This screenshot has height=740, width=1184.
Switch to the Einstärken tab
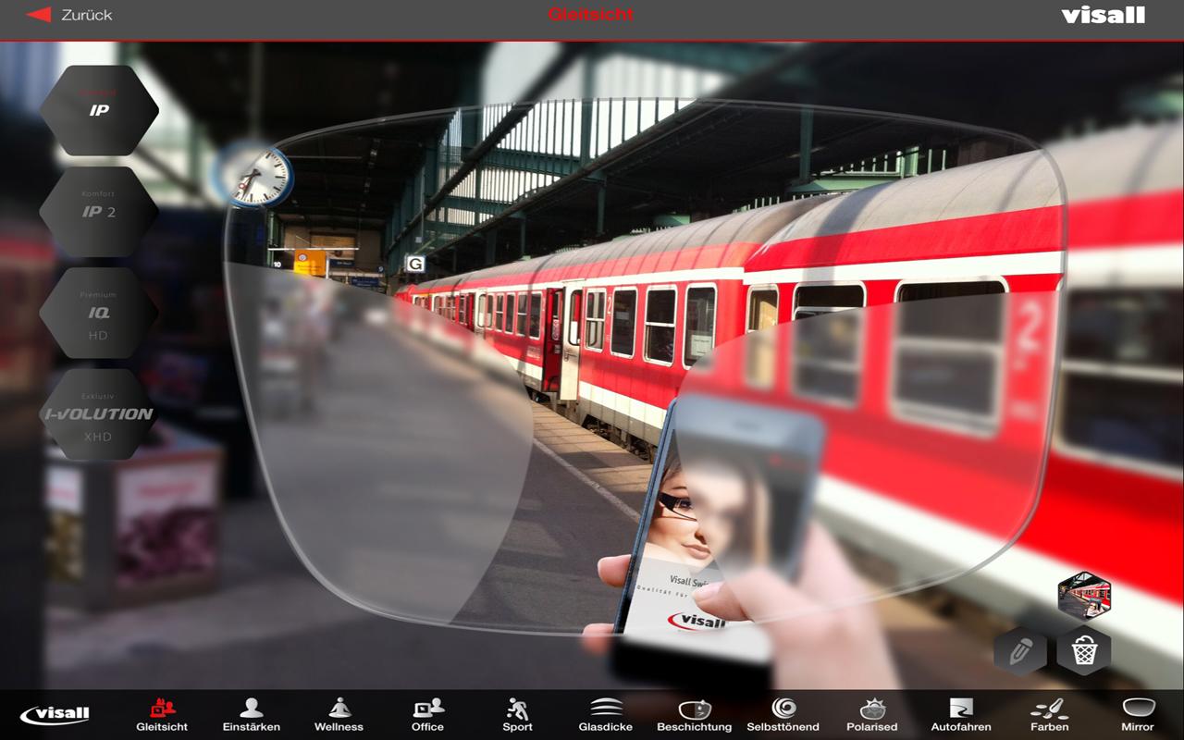(251, 712)
